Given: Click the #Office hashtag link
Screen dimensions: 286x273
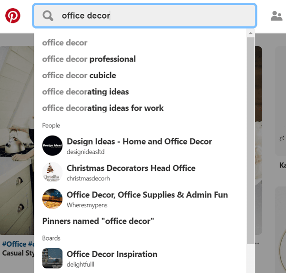Looking at the screenshot, I should click(14, 244).
